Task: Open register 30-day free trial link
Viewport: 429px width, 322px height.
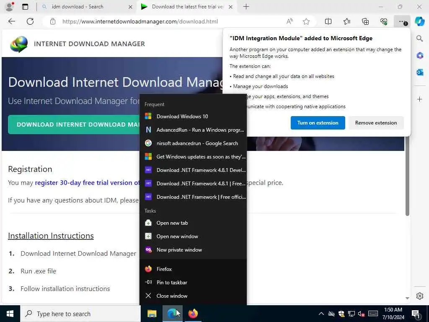Action: click(x=88, y=183)
